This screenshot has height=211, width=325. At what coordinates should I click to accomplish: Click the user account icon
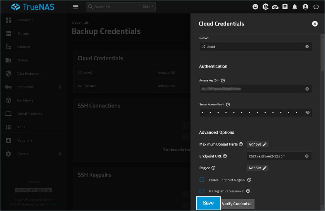point(306,7)
